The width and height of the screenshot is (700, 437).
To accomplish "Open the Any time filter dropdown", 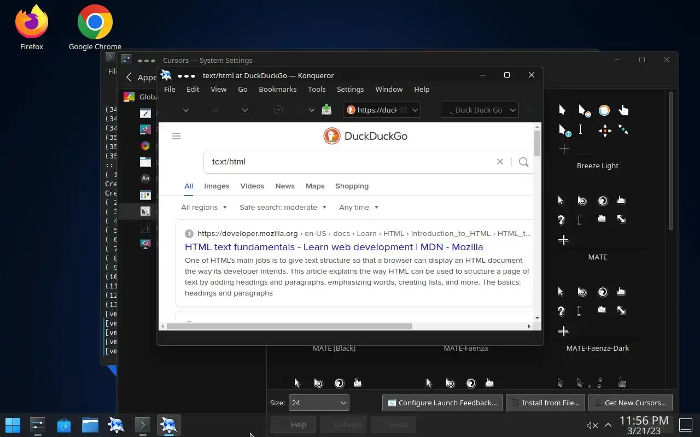I will 359,207.
